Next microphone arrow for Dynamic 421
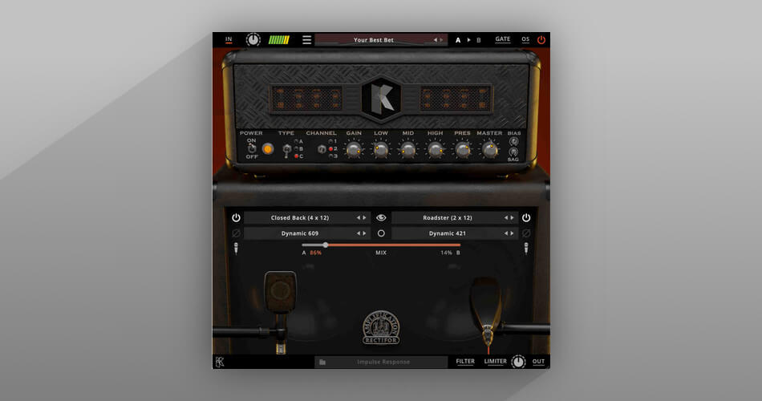This screenshot has height=401, width=762. pyautogui.click(x=512, y=233)
